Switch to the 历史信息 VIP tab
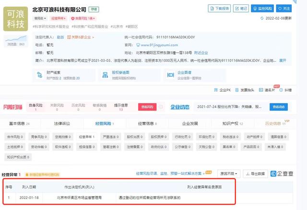Image resolution: width=307 pixels, height=210 pixels. tap(277, 123)
